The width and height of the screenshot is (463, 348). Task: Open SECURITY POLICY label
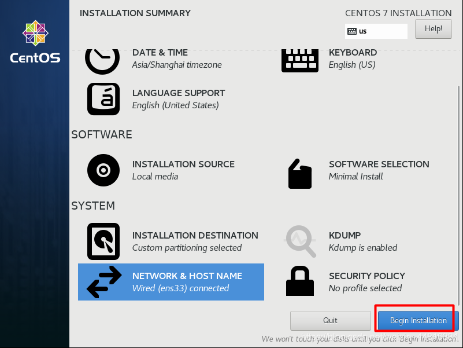click(367, 276)
